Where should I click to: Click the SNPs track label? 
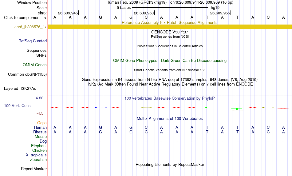pyautogui.click(x=41, y=55)
